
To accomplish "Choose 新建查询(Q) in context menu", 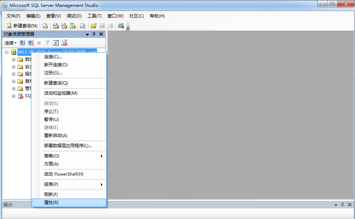I will [69, 83].
